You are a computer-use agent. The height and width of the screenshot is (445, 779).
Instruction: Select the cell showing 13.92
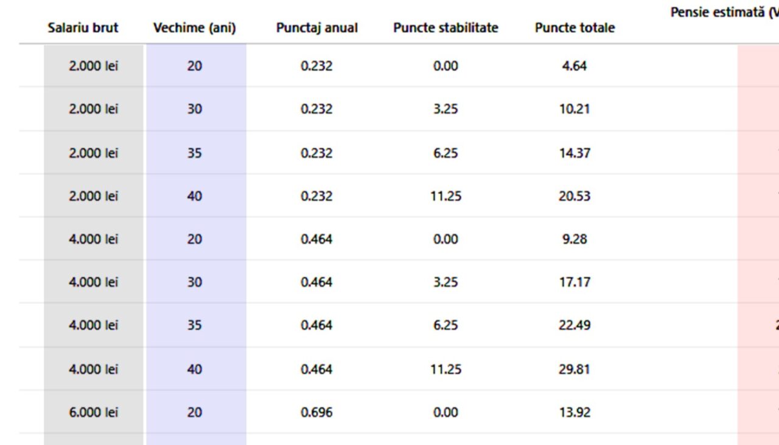tap(575, 413)
